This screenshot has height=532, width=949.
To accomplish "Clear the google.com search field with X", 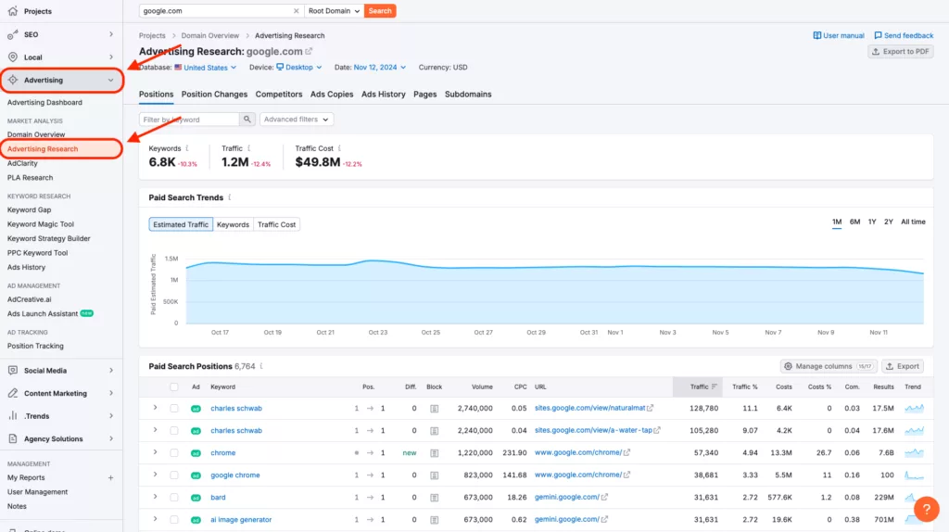I will (x=296, y=11).
